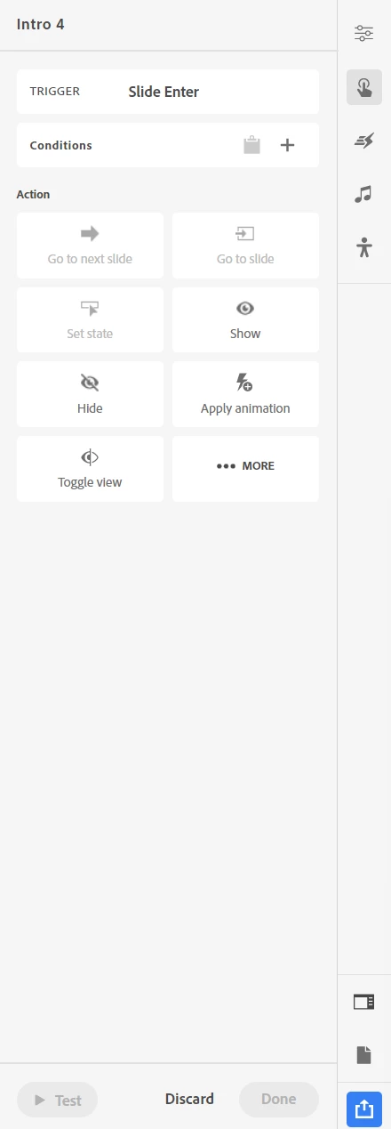This screenshot has width=391, height=1129.
Task: Click the Test play button
Action: (57, 1100)
